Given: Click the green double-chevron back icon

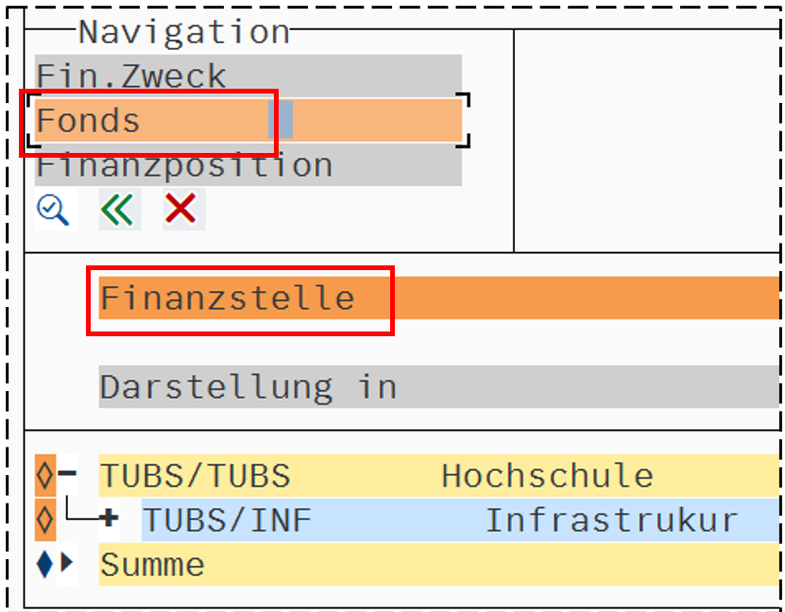Looking at the screenshot, I should coord(119,210).
